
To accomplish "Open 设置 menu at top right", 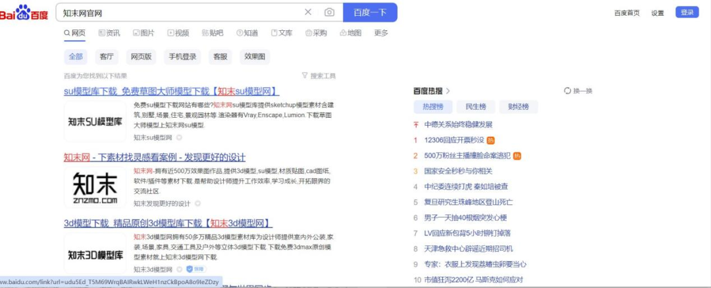I will tap(658, 13).
